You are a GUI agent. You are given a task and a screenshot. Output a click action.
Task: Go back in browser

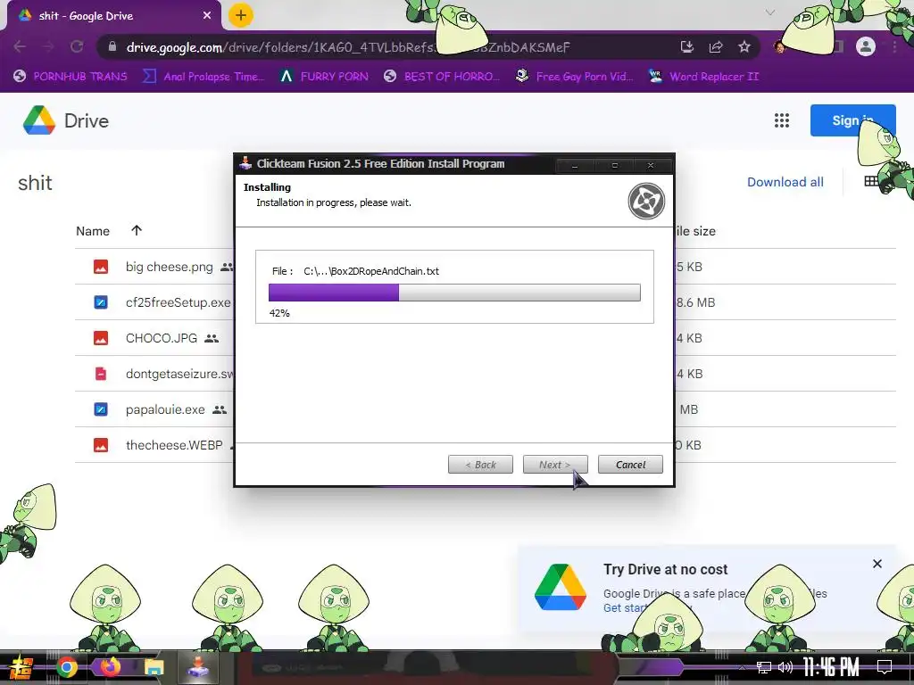(20, 46)
